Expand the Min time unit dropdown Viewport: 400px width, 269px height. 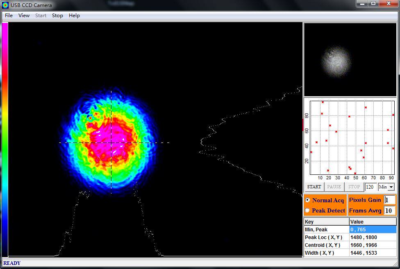(391, 187)
